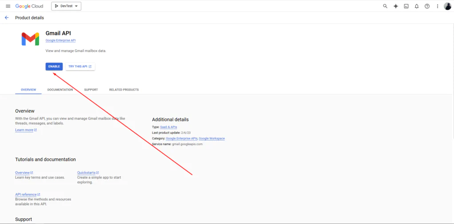Click the blue ENABLE button

[x=54, y=67]
